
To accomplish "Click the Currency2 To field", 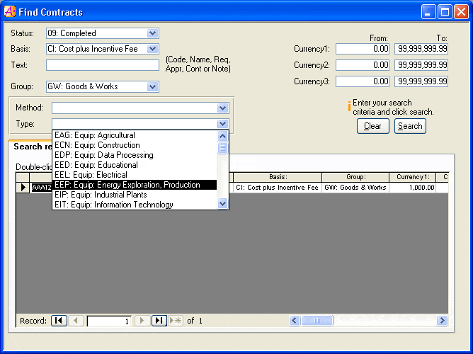I will point(421,65).
